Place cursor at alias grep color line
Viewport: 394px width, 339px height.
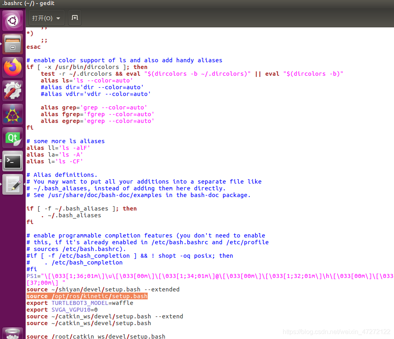tap(94, 107)
